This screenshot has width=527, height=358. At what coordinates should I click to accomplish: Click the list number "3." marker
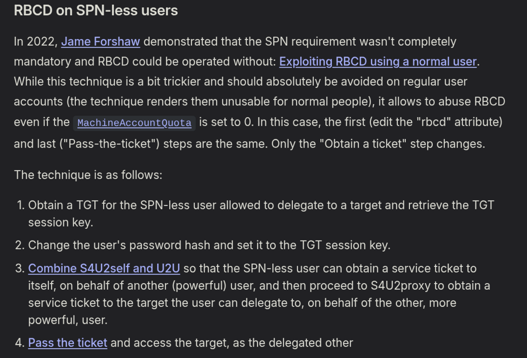(x=20, y=268)
